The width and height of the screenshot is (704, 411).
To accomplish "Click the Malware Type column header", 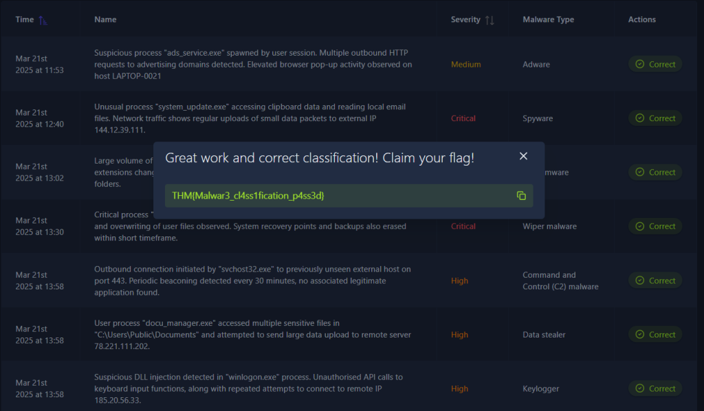I will click(548, 20).
